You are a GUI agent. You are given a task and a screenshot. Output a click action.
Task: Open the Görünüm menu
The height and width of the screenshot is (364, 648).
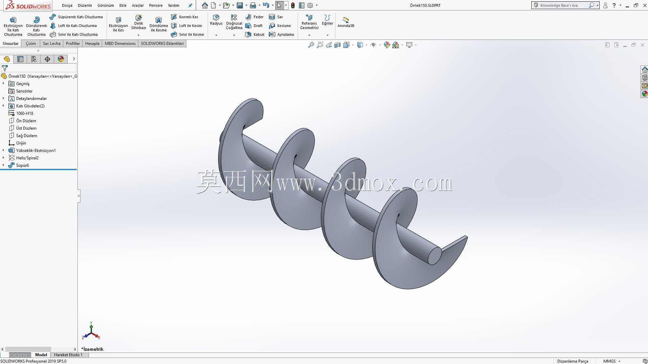click(106, 5)
